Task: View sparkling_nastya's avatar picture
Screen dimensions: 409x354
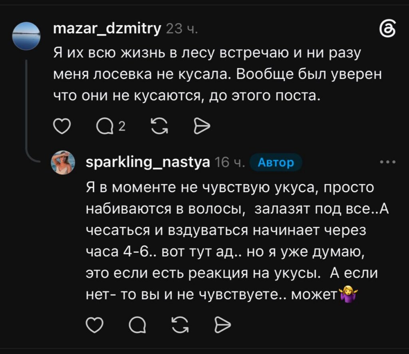Action: pos(63,162)
